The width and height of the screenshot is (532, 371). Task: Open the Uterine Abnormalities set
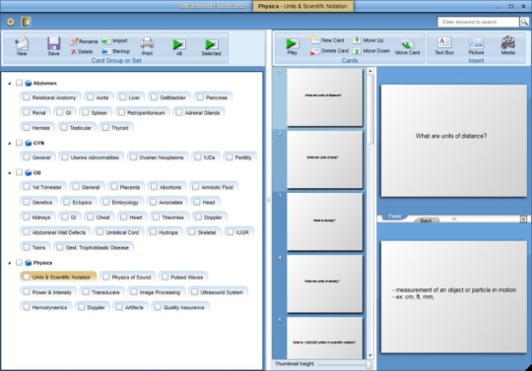pos(92,157)
